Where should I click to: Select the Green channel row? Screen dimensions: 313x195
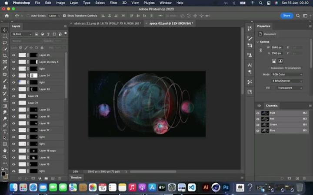click(x=282, y=124)
